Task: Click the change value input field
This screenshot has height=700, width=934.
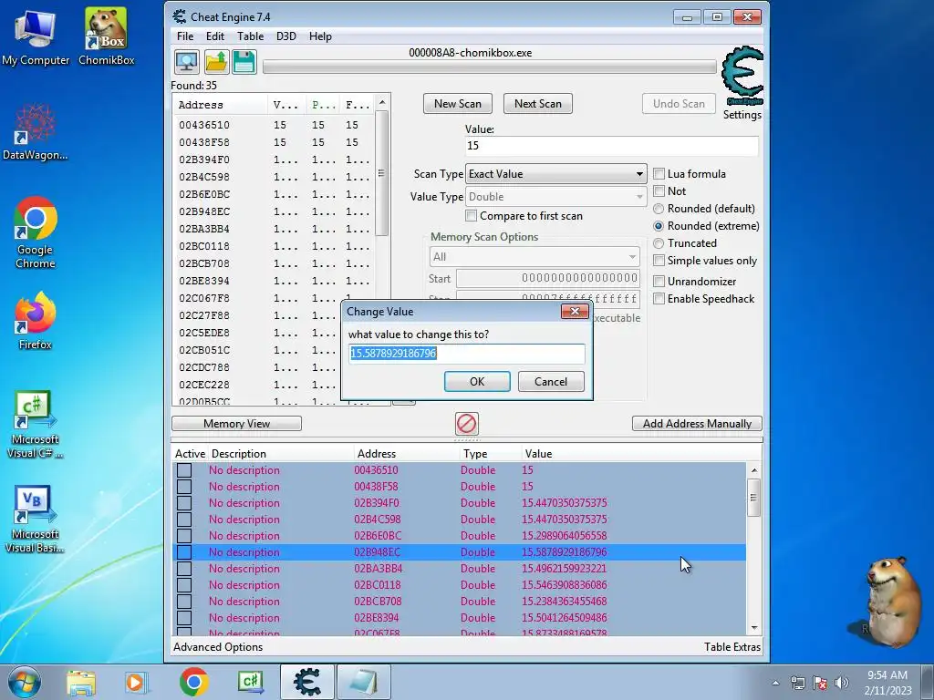Action: pos(466,354)
